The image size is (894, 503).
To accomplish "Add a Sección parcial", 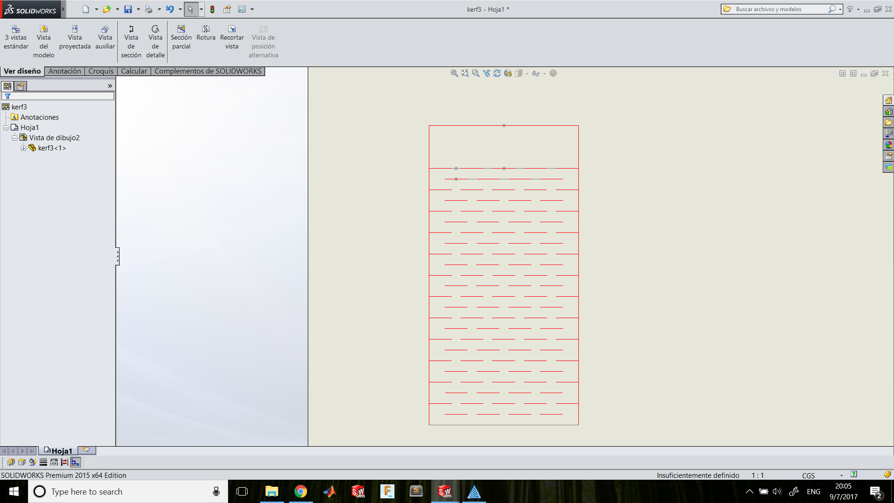I will pyautogui.click(x=181, y=37).
